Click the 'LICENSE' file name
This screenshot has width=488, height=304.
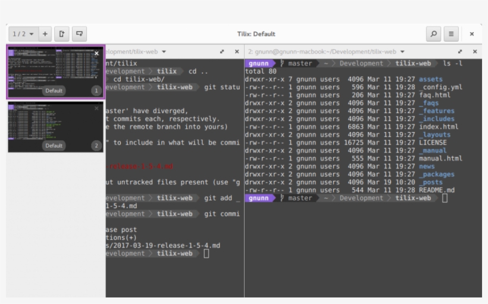click(433, 143)
